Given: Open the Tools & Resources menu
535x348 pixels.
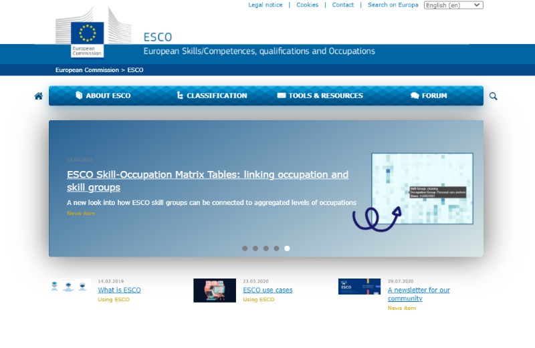Looking at the screenshot, I should pyautogui.click(x=320, y=96).
